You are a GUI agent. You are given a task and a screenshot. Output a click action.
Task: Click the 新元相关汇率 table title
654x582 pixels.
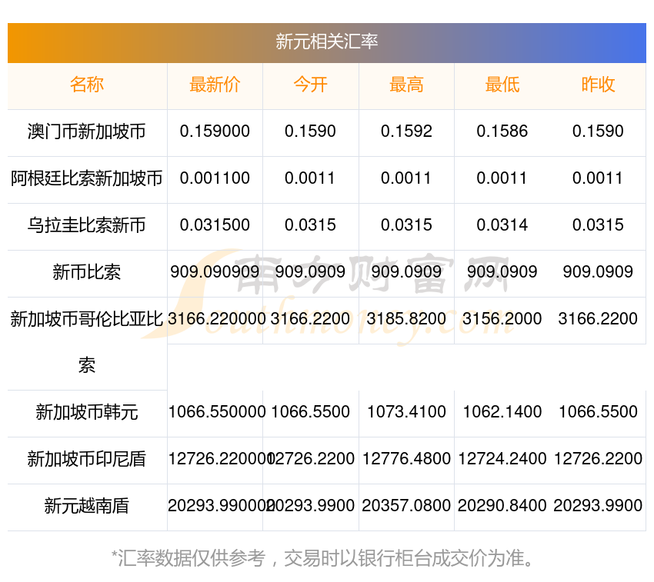326,42
